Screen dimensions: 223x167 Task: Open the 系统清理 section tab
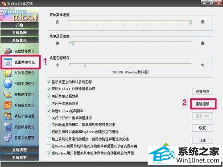20,150
